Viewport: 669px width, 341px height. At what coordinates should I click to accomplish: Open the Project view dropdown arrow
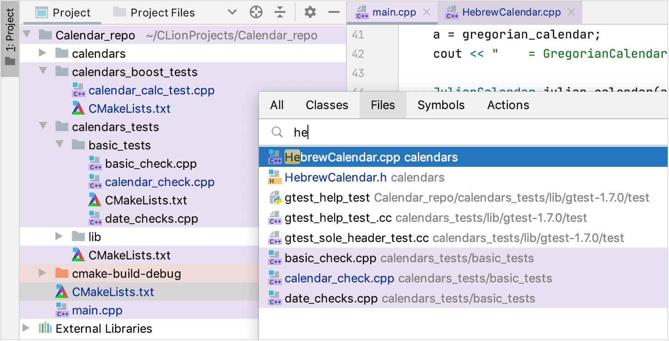tap(232, 12)
